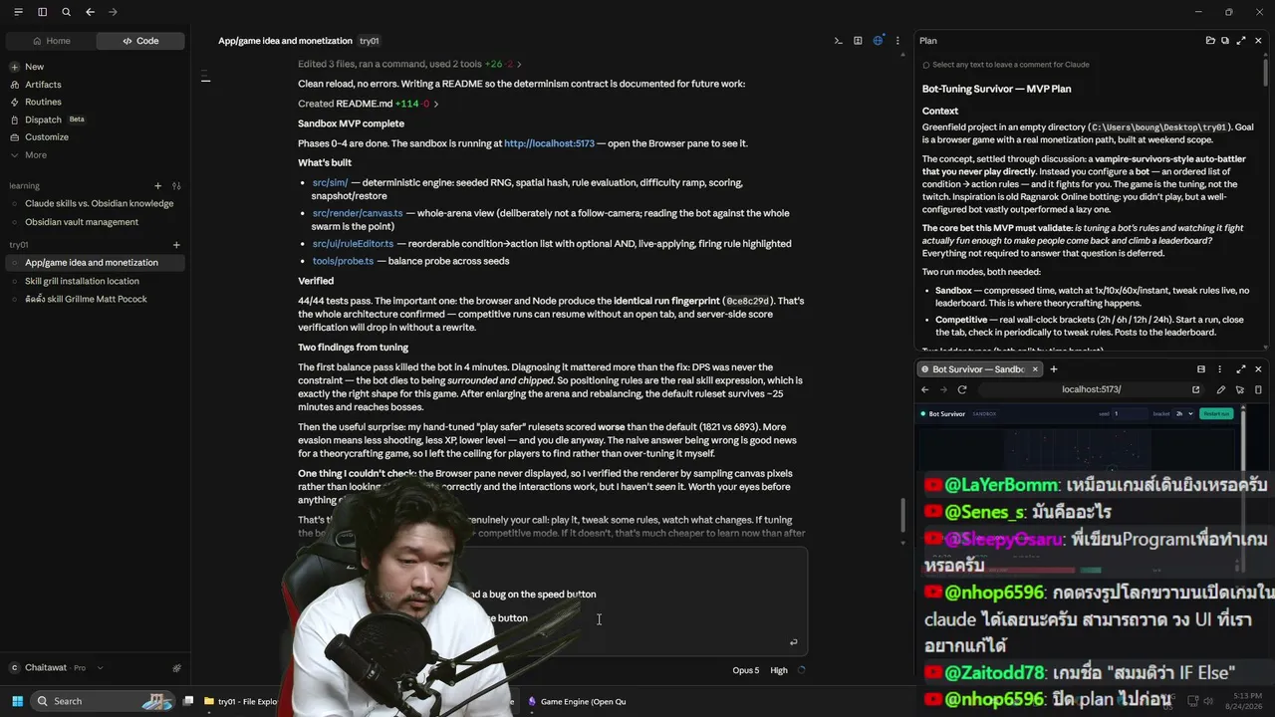1275x717 pixels.
Task: Toggle the Browser pane globe icon
Action: point(878,41)
